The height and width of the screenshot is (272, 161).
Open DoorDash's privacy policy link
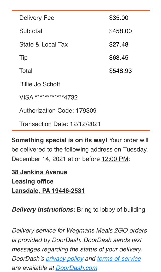(64, 259)
